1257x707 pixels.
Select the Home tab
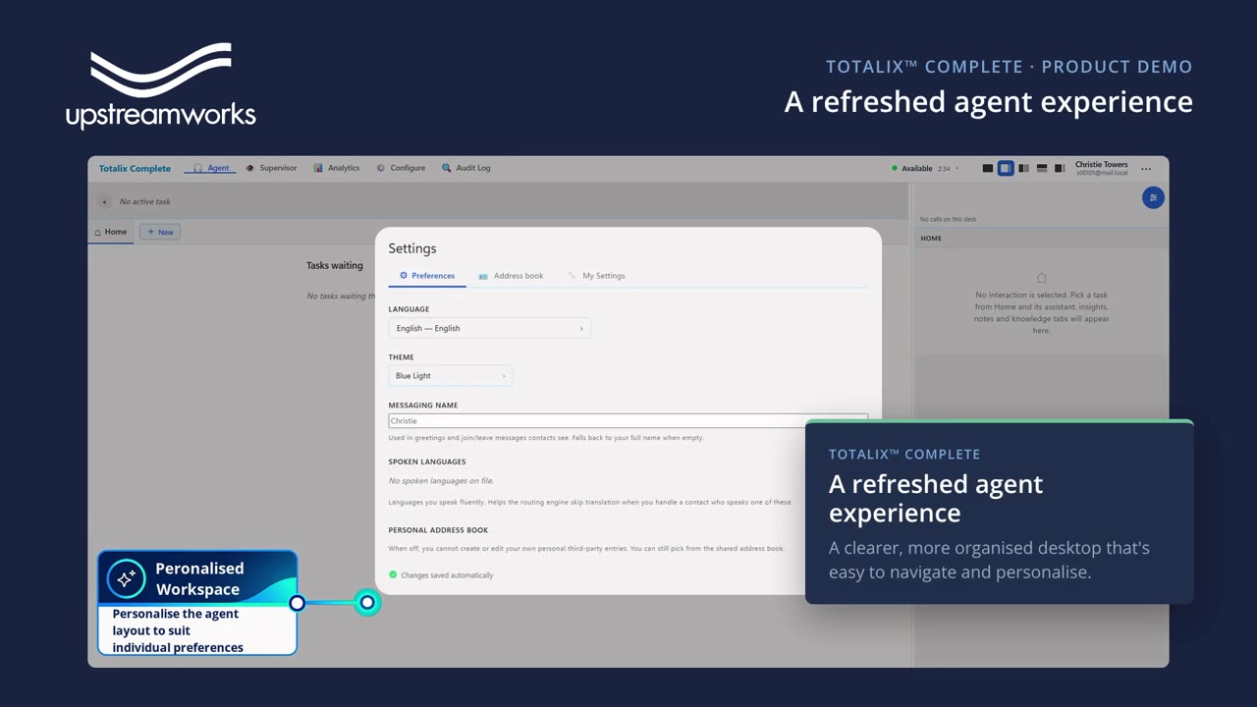(x=111, y=232)
